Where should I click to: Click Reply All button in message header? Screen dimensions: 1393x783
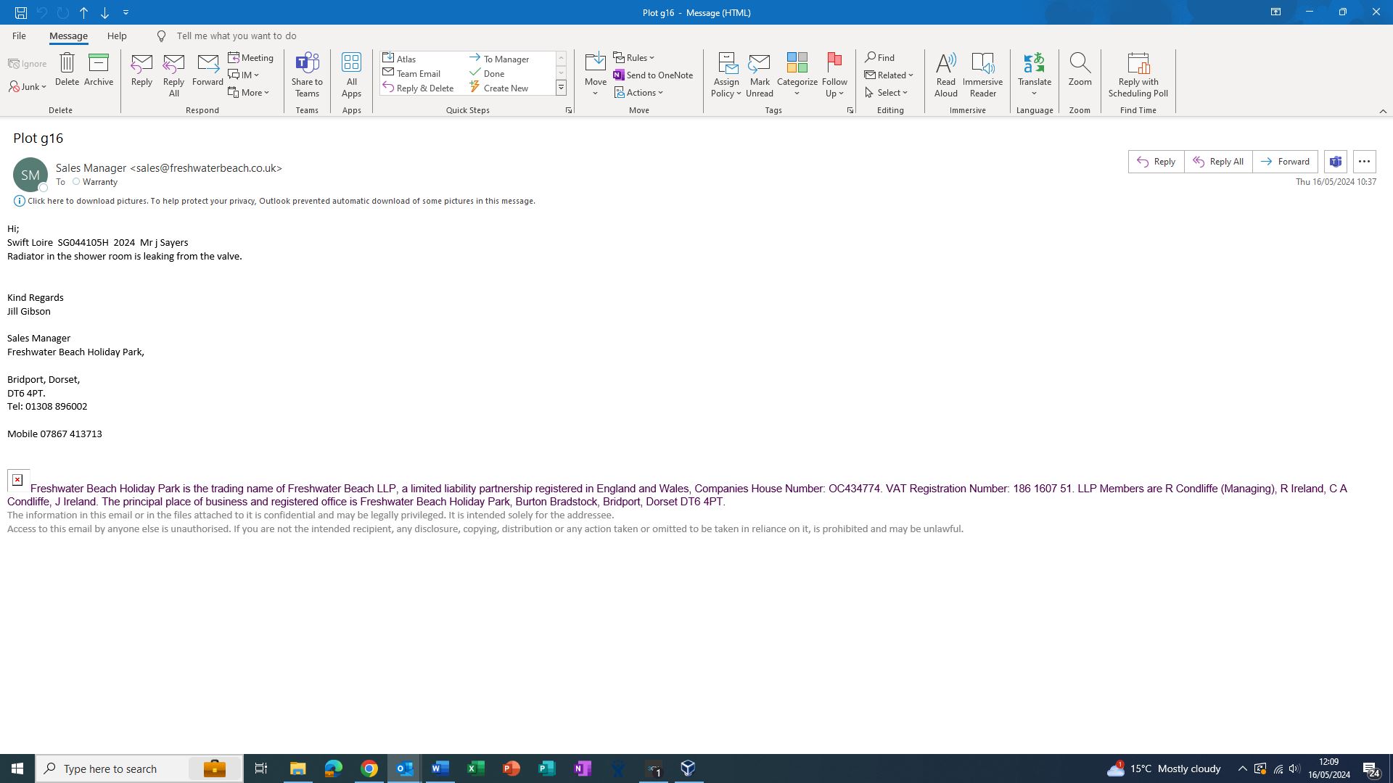tap(1218, 162)
